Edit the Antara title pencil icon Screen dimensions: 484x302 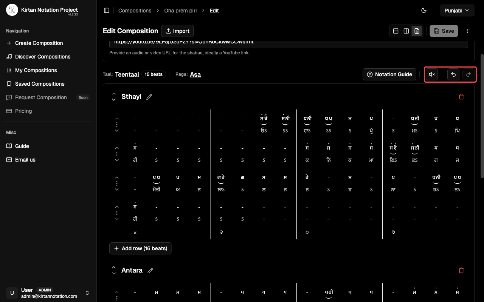coord(150,271)
